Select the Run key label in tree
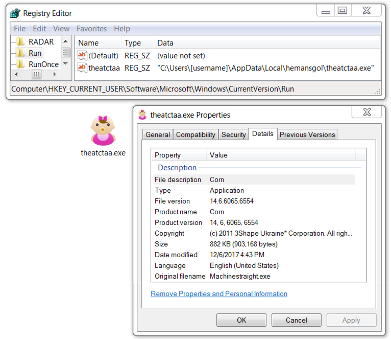391x339 pixels. (x=35, y=53)
